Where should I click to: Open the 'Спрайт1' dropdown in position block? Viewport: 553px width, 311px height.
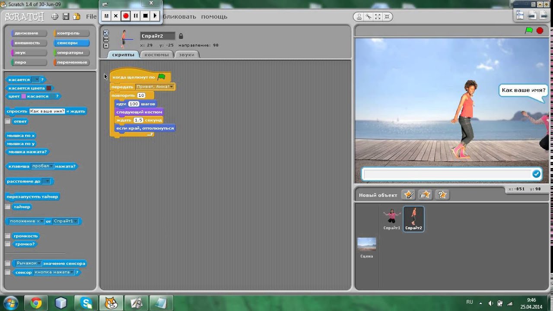tap(65, 221)
